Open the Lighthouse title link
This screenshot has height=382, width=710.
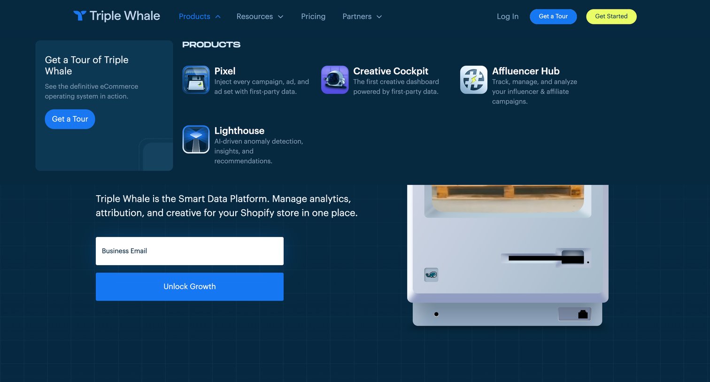pyautogui.click(x=239, y=131)
